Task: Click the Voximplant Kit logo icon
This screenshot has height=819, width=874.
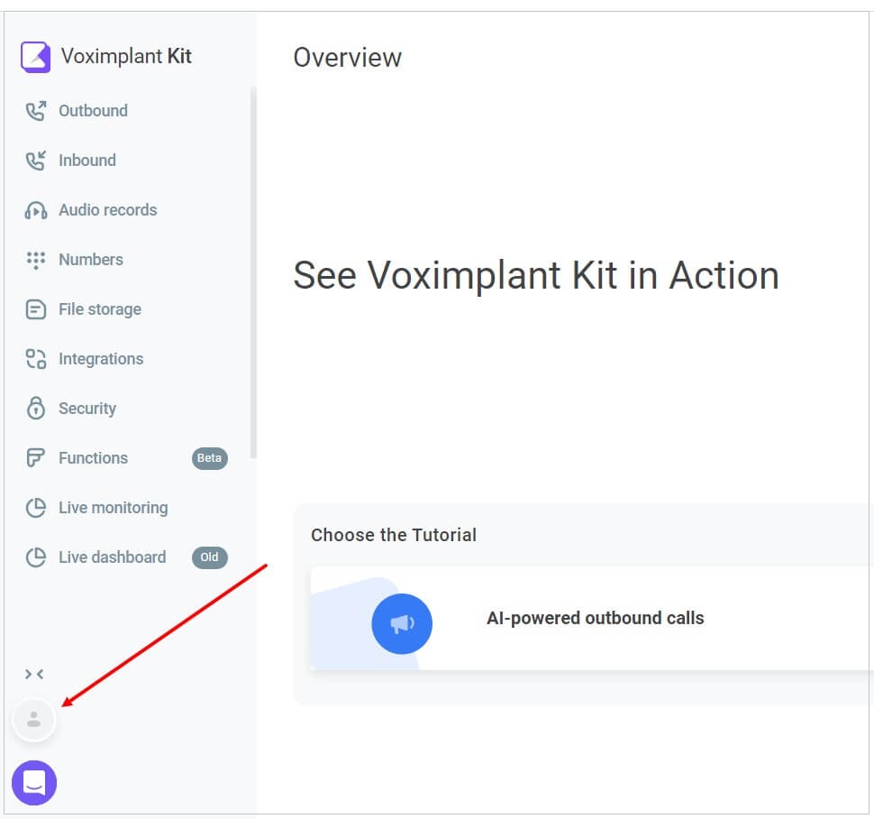Action: tap(36, 56)
